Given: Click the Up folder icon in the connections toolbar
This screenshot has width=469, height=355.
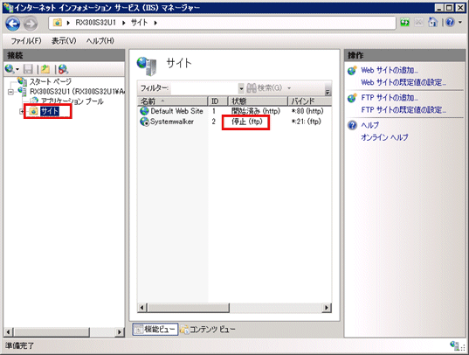Looking at the screenshot, I should 45,69.
